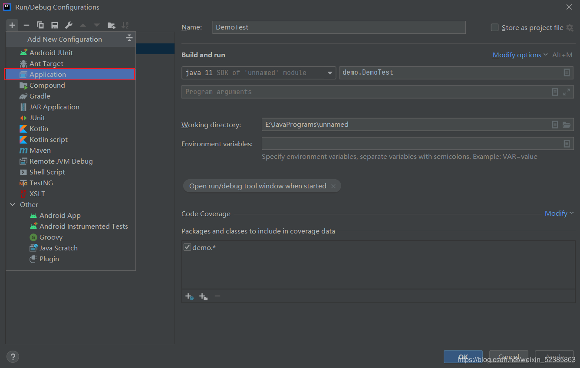This screenshot has height=368, width=580.
Task: Click the Environment variables field
Action: tap(418, 144)
